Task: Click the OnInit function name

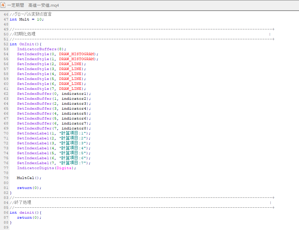Action: (27, 44)
